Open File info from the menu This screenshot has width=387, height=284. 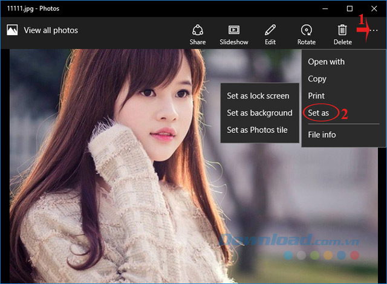(x=322, y=135)
